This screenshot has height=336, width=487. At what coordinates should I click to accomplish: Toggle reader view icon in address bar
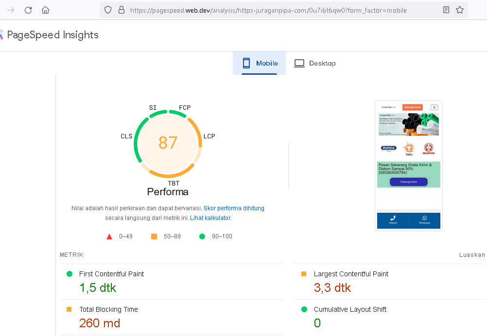[x=446, y=10]
